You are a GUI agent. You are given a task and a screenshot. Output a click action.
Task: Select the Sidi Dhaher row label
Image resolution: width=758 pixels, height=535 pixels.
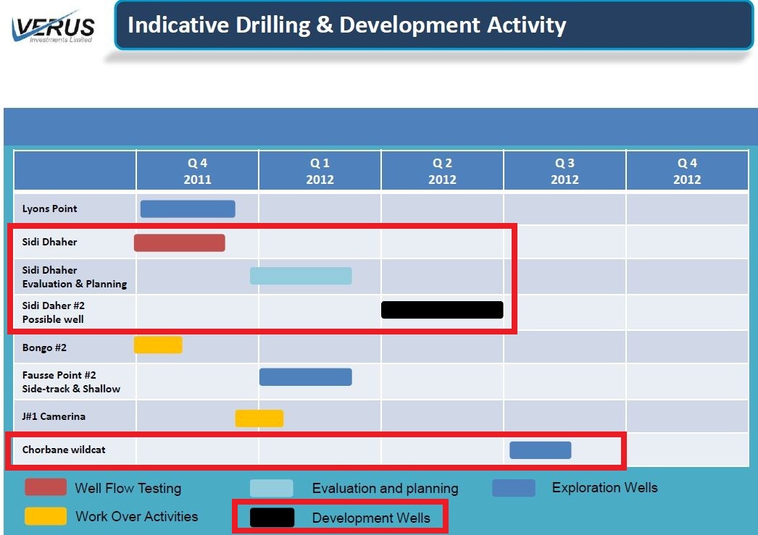(x=49, y=242)
